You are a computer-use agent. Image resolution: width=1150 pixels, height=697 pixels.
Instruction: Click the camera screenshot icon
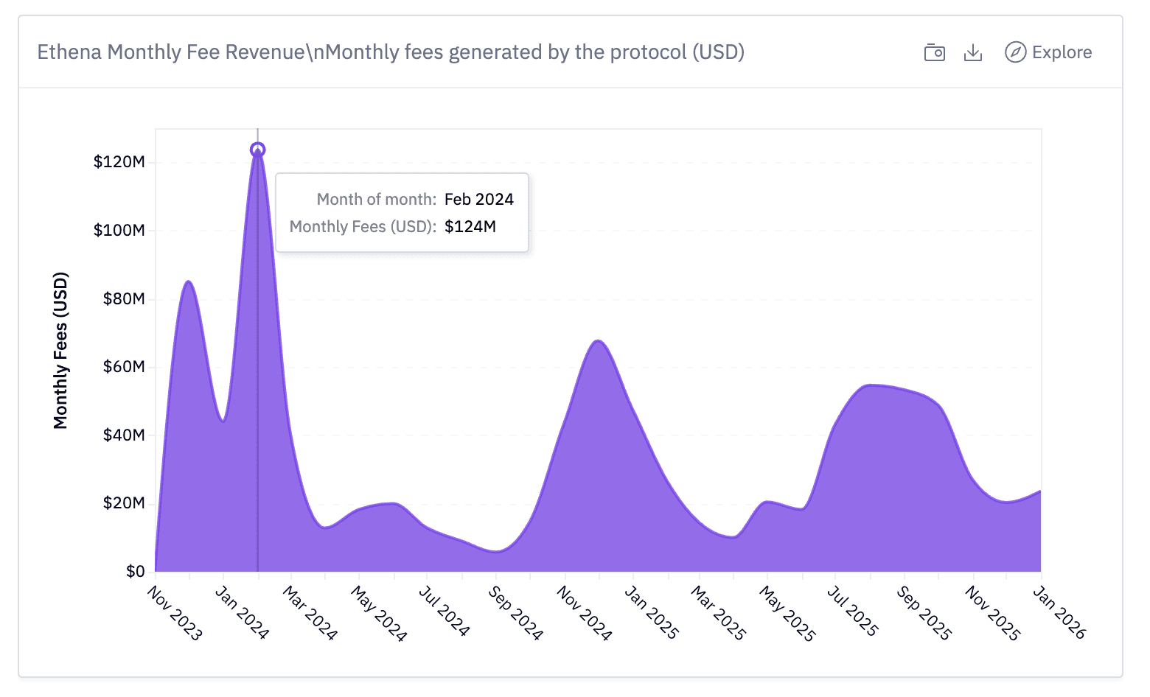coord(934,52)
